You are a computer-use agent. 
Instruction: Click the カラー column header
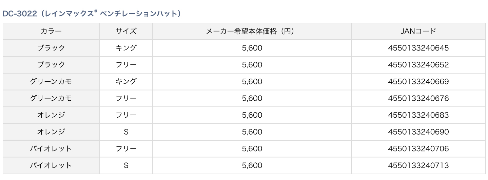[51, 31]
